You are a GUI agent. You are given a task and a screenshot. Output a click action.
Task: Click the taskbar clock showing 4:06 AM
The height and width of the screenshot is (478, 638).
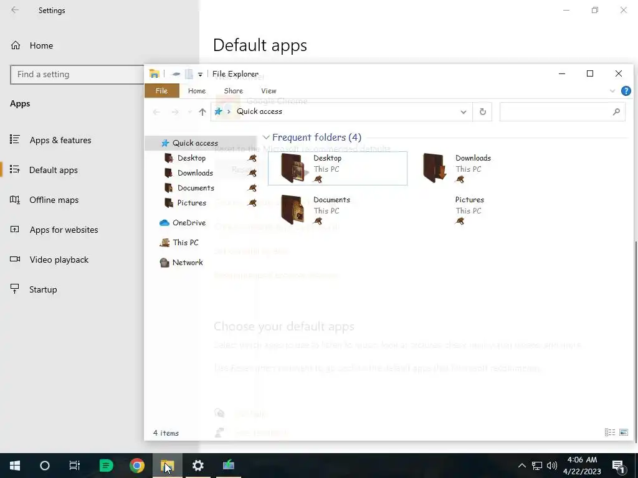pos(582,466)
